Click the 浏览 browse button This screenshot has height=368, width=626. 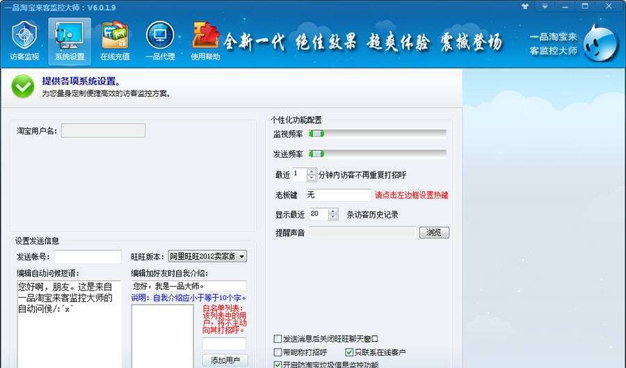click(x=434, y=232)
